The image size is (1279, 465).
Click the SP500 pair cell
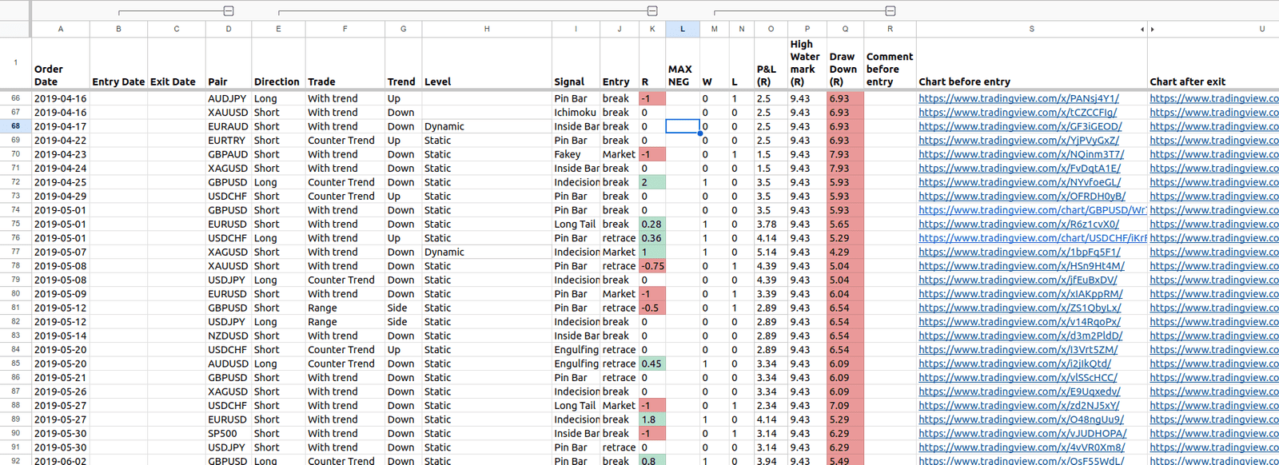coord(223,434)
